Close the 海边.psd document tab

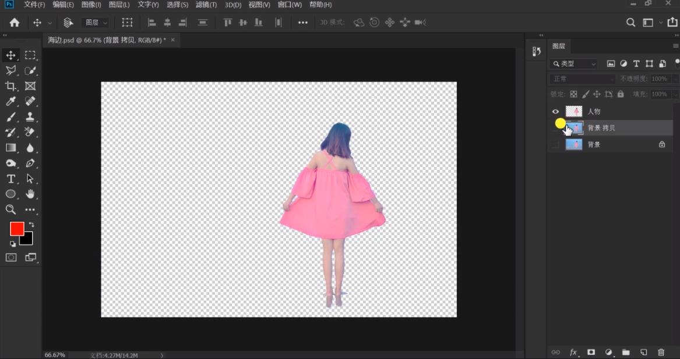[172, 40]
